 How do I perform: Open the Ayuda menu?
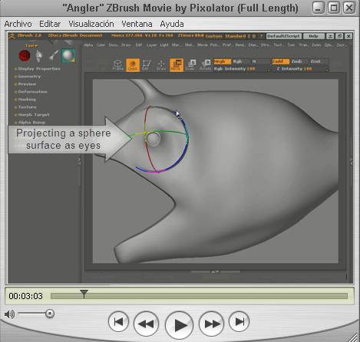(172, 24)
